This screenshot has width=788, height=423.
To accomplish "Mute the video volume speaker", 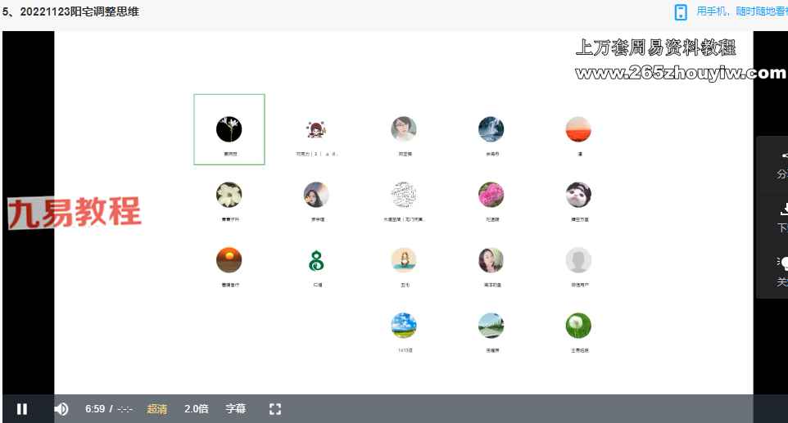I will [61, 409].
